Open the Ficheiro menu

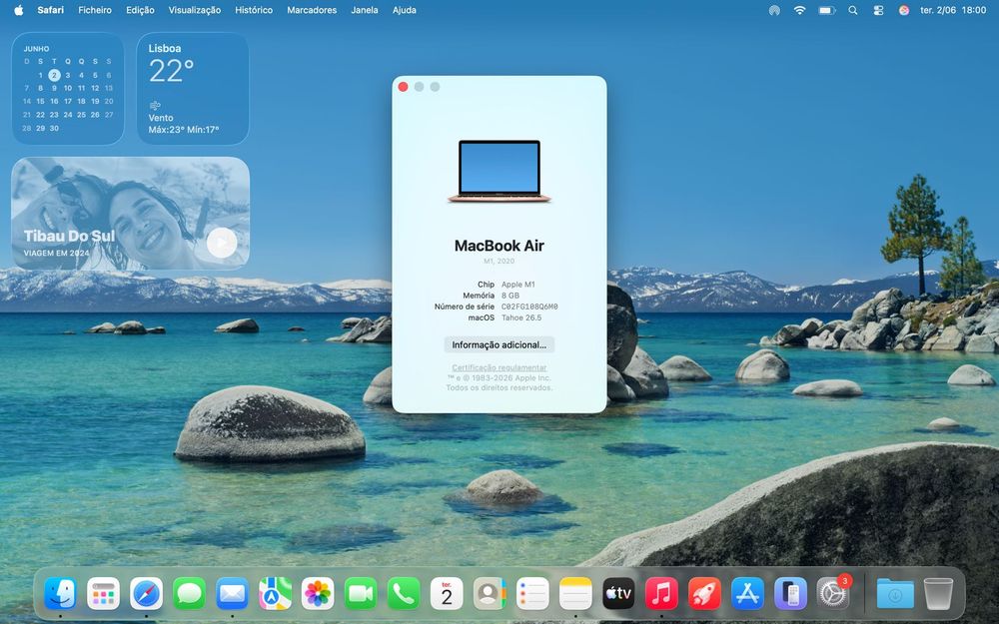point(95,10)
